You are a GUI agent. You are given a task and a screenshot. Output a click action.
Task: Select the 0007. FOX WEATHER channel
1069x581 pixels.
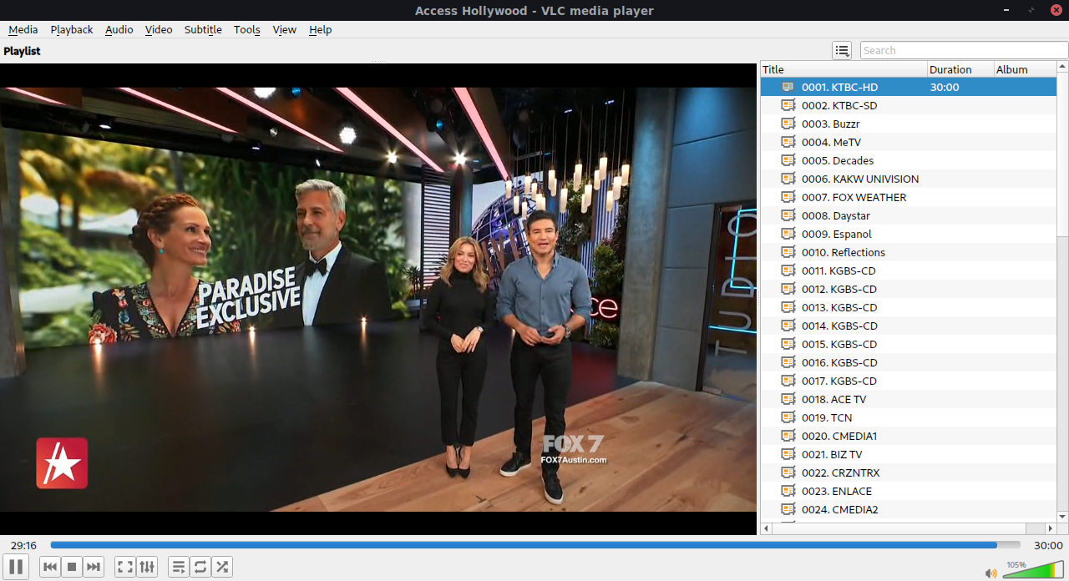[908, 197]
